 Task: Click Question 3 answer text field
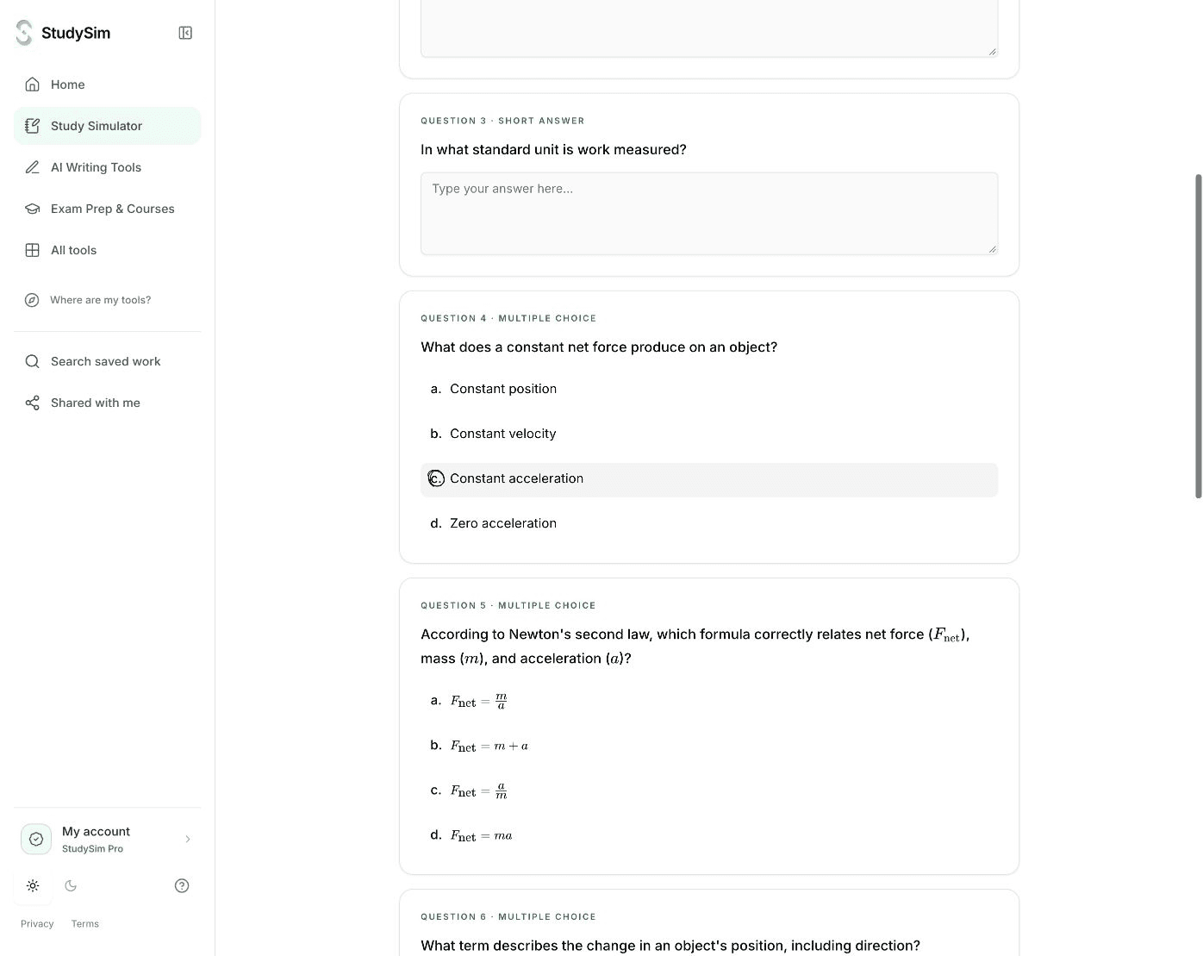click(709, 214)
